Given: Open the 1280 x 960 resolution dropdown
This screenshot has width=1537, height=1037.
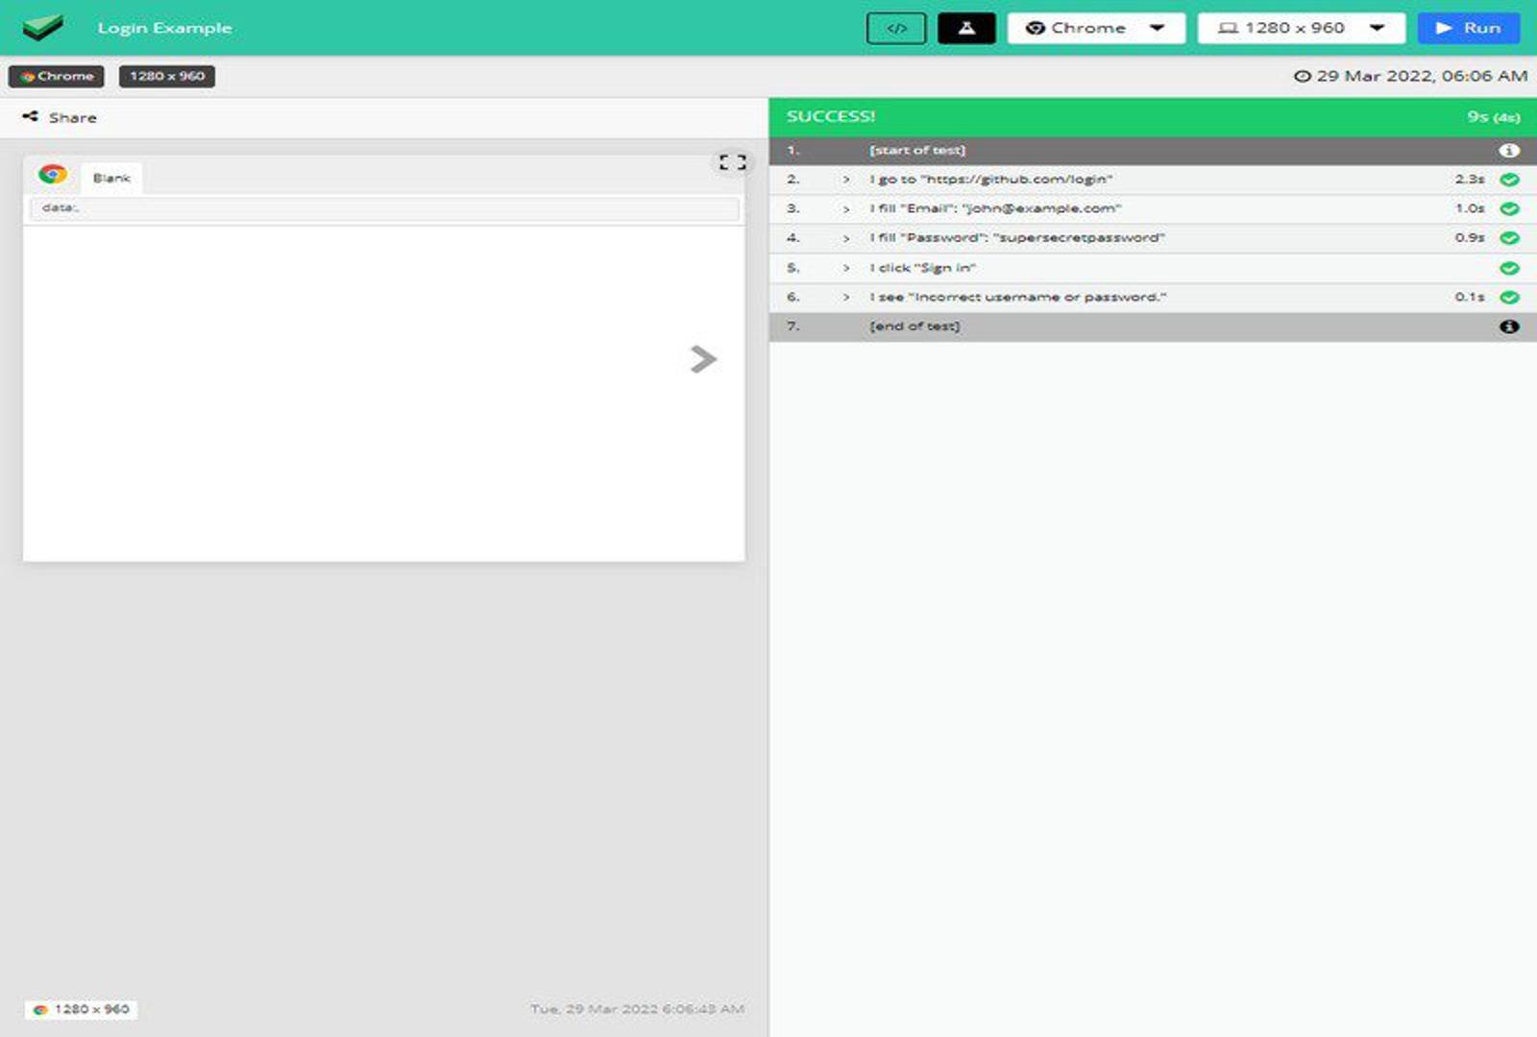Looking at the screenshot, I should click(1300, 28).
